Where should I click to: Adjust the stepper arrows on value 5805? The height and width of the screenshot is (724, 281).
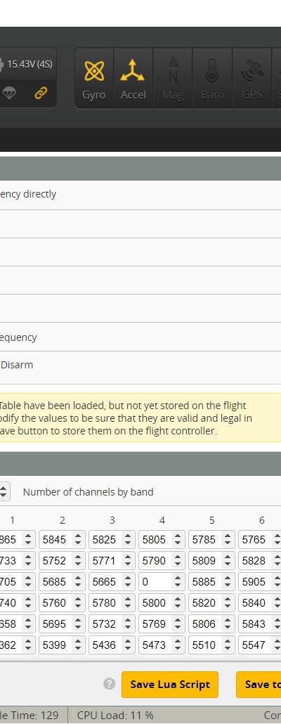(x=177, y=539)
